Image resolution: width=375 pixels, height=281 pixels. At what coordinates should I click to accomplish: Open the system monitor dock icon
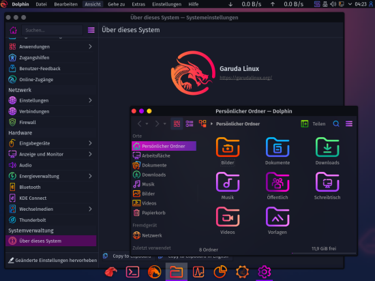pos(198,272)
